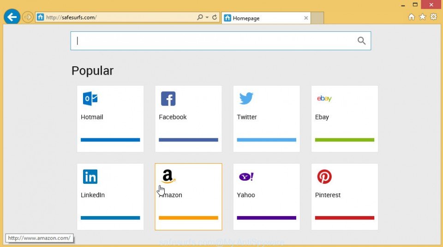Image resolution: width=443 pixels, height=247 pixels.
Task: Click the LinkedIn logo icon
Action: point(90,176)
